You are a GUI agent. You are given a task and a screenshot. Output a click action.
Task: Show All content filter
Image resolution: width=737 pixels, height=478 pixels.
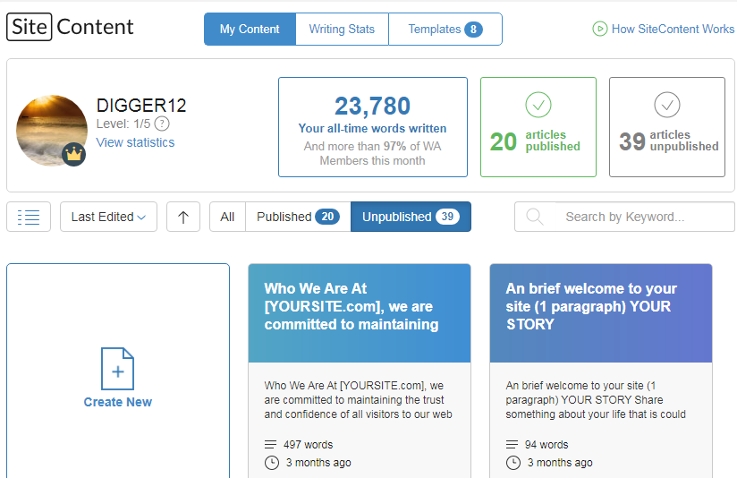(x=227, y=217)
